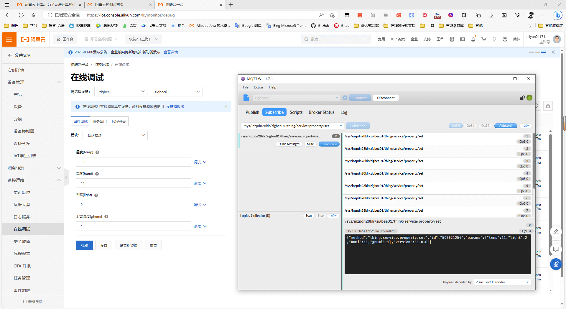Click Unsubscribe on subscribed topic

click(329, 144)
